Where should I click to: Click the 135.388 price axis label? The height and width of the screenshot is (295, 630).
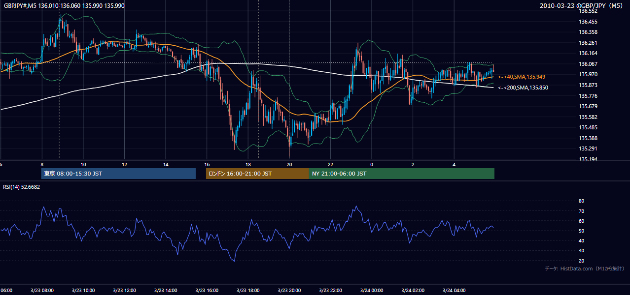tap(588, 138)
